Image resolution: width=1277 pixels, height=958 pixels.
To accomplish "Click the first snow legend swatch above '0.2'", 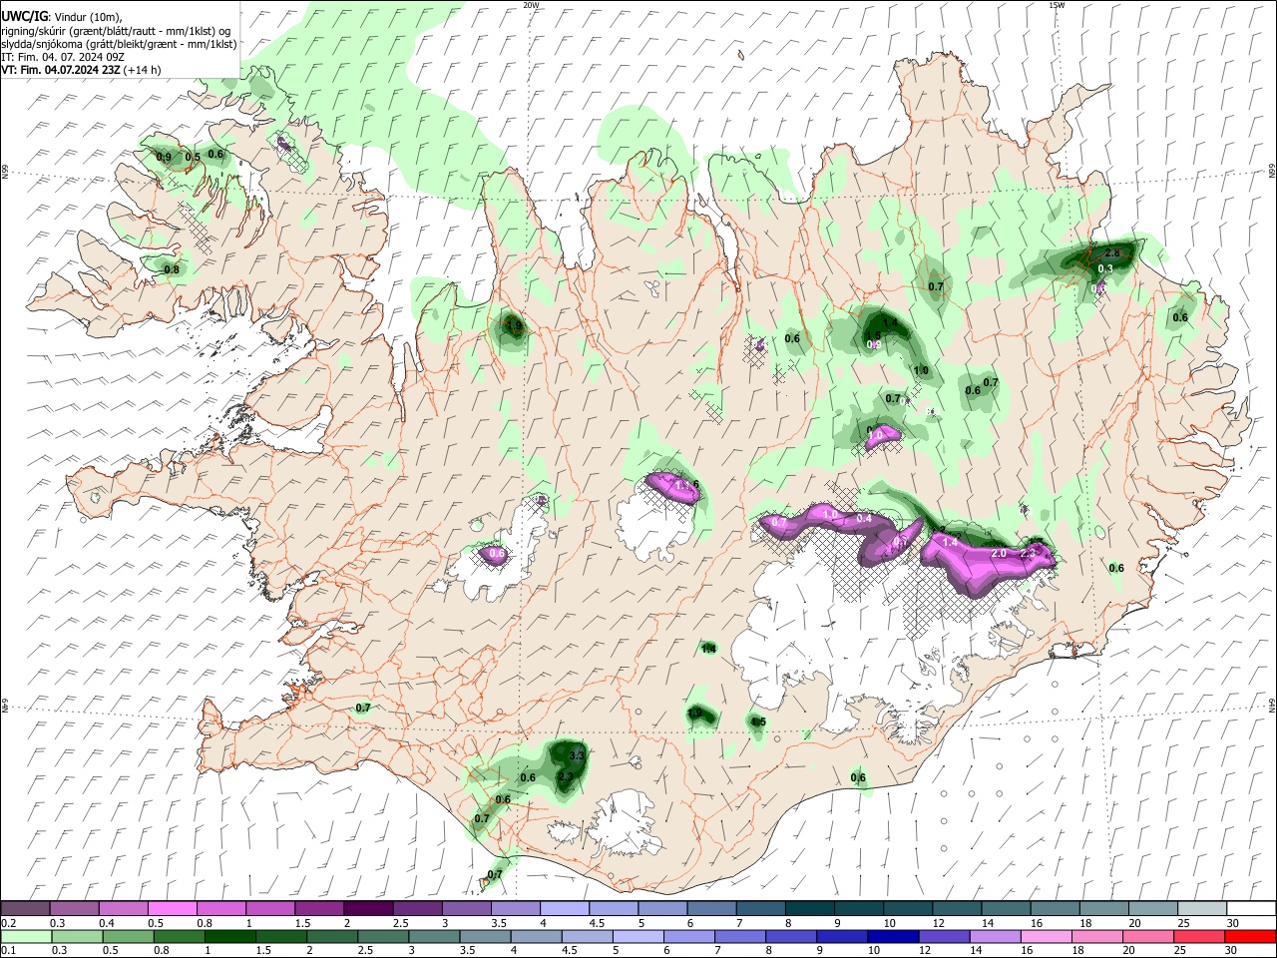I will 26,908.
